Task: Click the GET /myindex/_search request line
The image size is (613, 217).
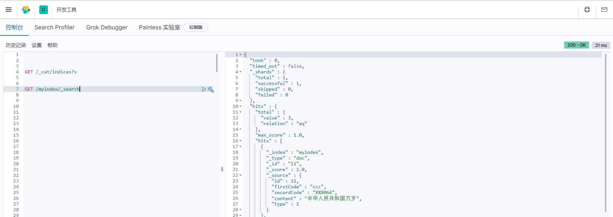Action: tap(52, 89)
